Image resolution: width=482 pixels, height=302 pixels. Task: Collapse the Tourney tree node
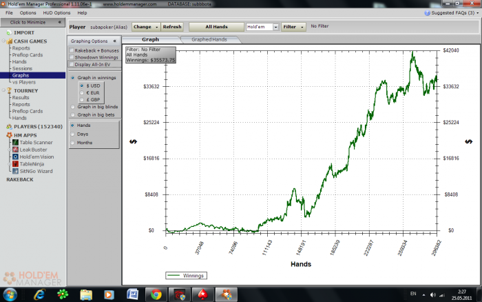click(3, 90)
